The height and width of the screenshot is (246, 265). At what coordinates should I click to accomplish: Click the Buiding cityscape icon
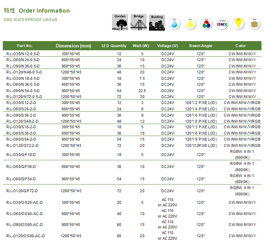(157, 23)
